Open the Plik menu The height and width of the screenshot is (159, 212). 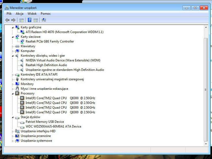click(x=9, y=14)
